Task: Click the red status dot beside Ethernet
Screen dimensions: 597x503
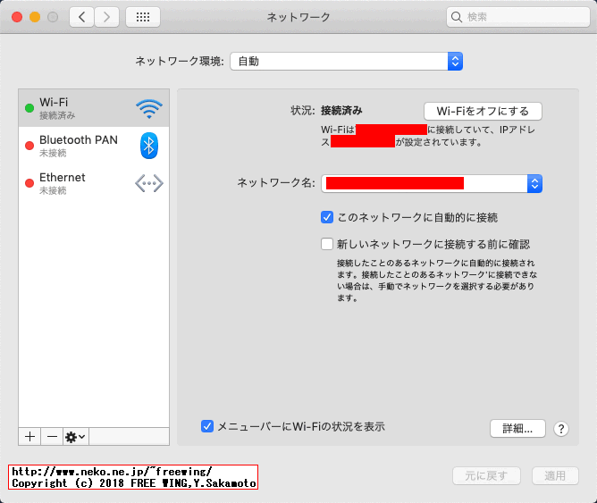Action: 29,183
